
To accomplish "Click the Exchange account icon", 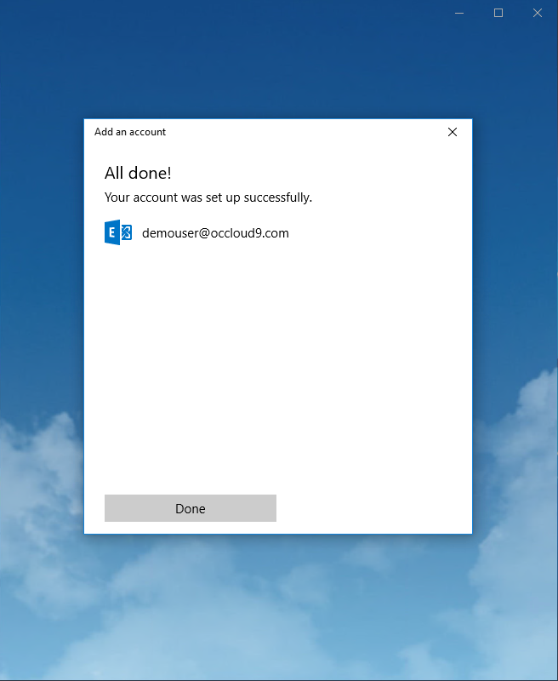I will point(118,232).
